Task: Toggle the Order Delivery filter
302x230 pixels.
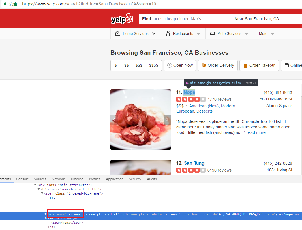Action: [x=218, y=66]
